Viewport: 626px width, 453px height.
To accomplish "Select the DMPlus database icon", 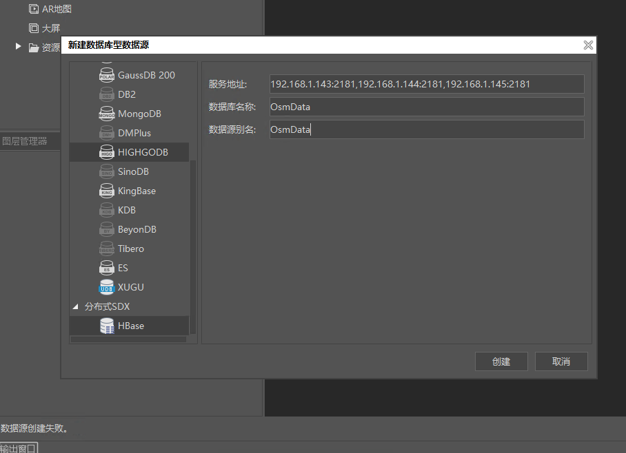I will point(106,133).
